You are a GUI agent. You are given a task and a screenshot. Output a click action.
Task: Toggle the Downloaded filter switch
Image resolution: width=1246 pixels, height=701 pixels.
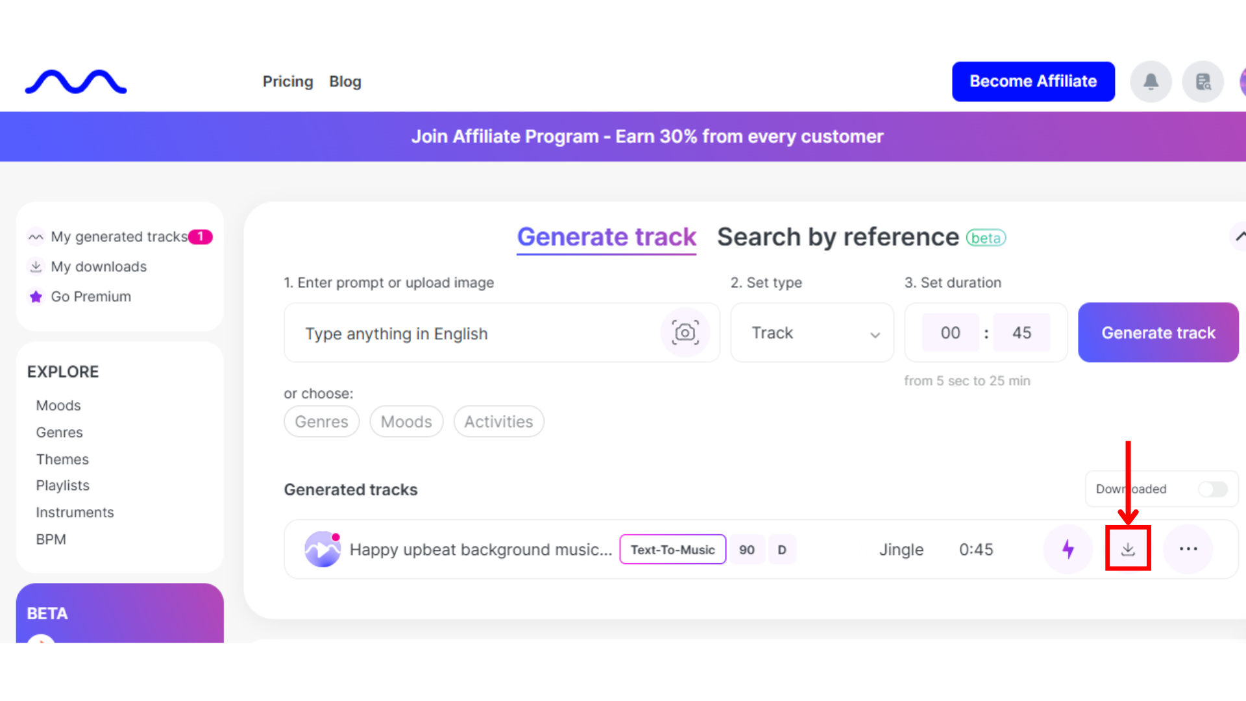tap(1212, 489)
